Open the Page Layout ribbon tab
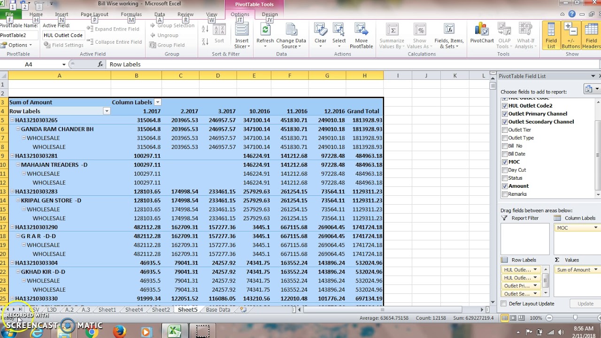Viewport: 601px width, 338px height. tap(94, 15)
